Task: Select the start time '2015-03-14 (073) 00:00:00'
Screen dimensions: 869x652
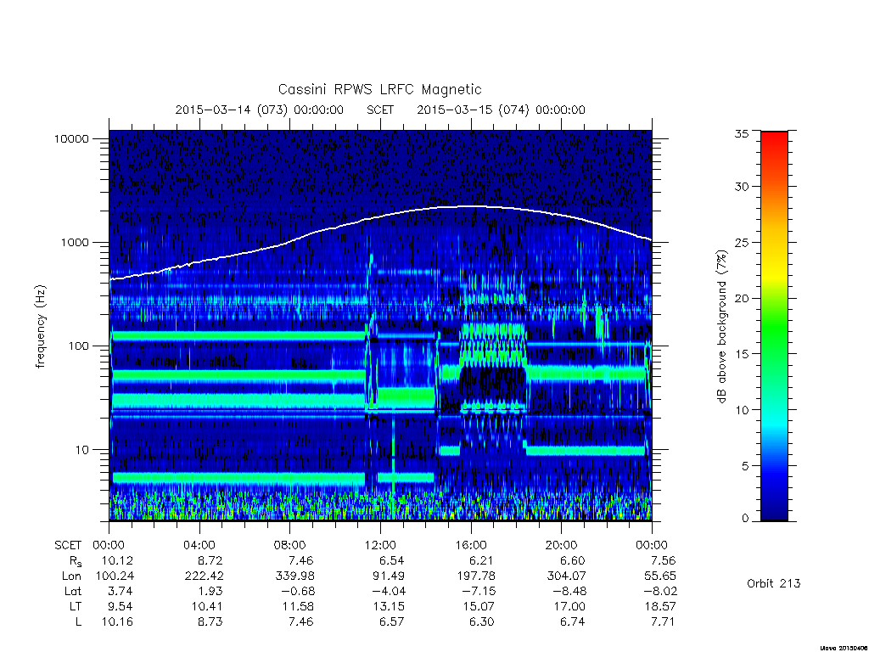Action: click(260, 110)
